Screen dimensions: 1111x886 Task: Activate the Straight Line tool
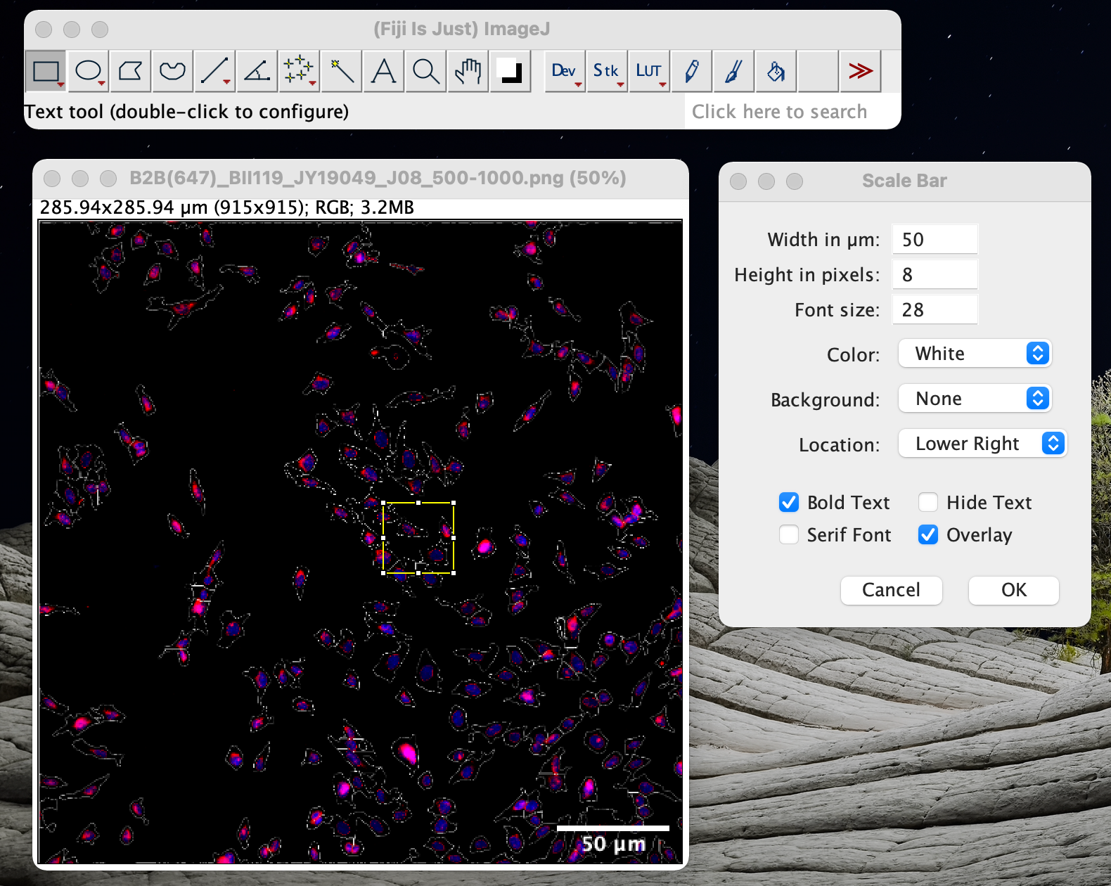click(214, 71)
